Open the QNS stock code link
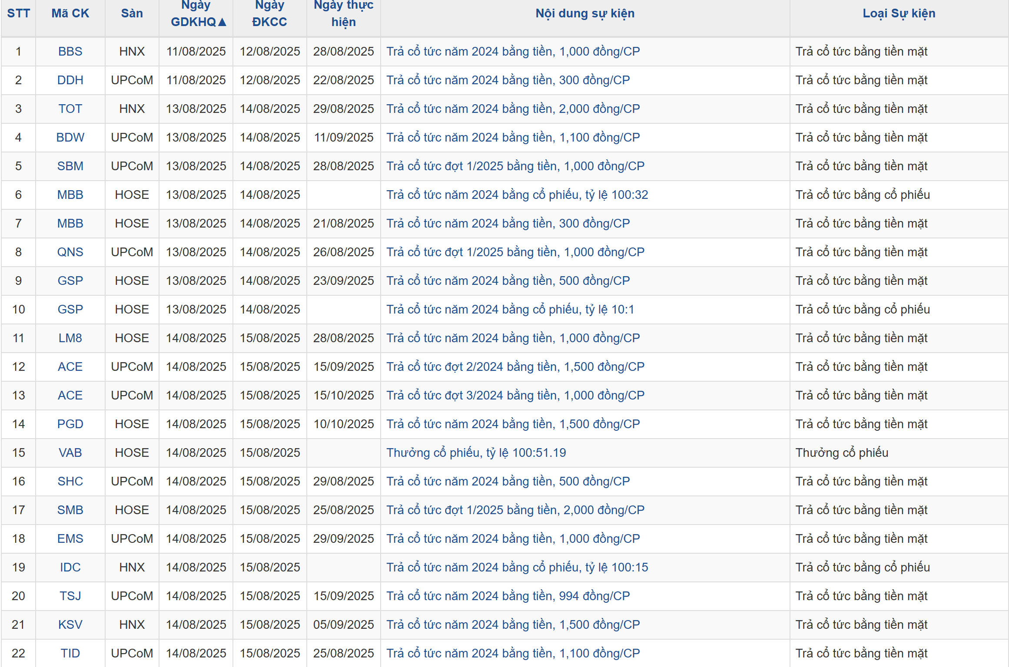Screen dimensions: 1009x667 [70, 252]
